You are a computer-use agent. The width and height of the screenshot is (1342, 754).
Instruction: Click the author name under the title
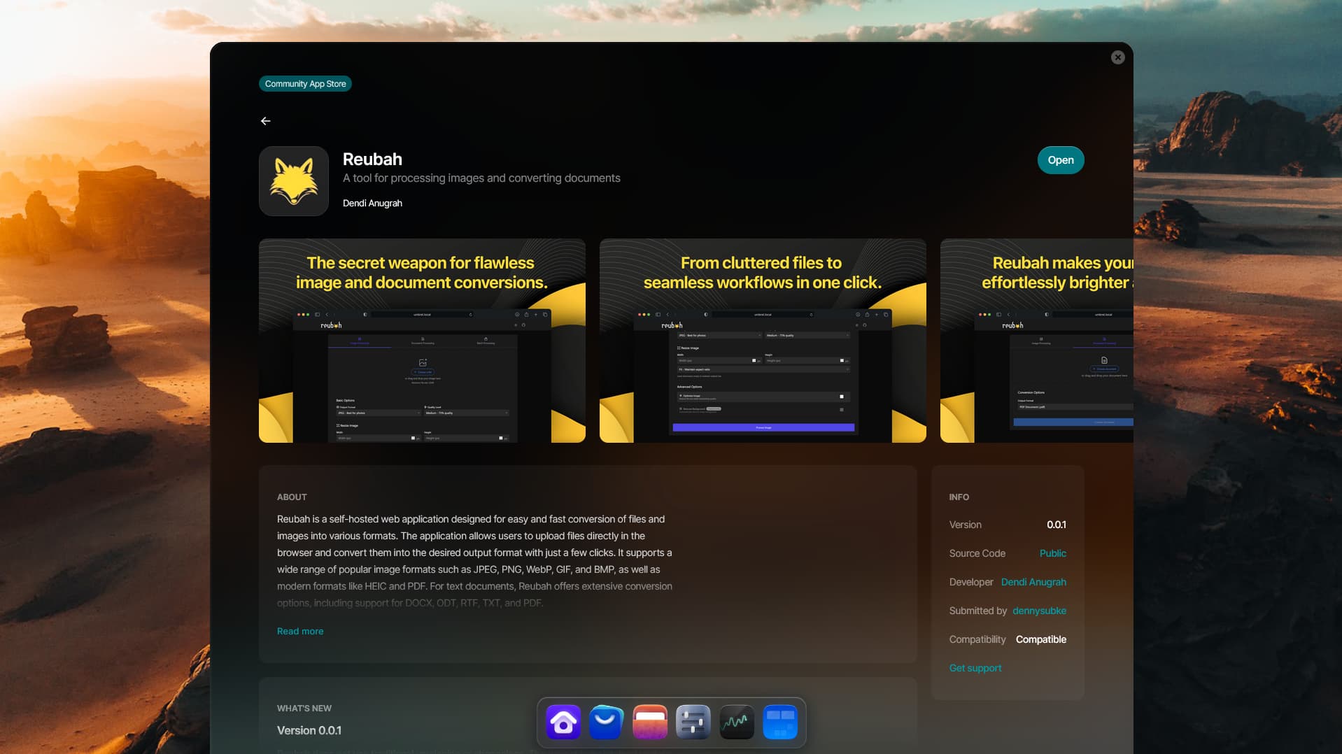click(372, 203)
